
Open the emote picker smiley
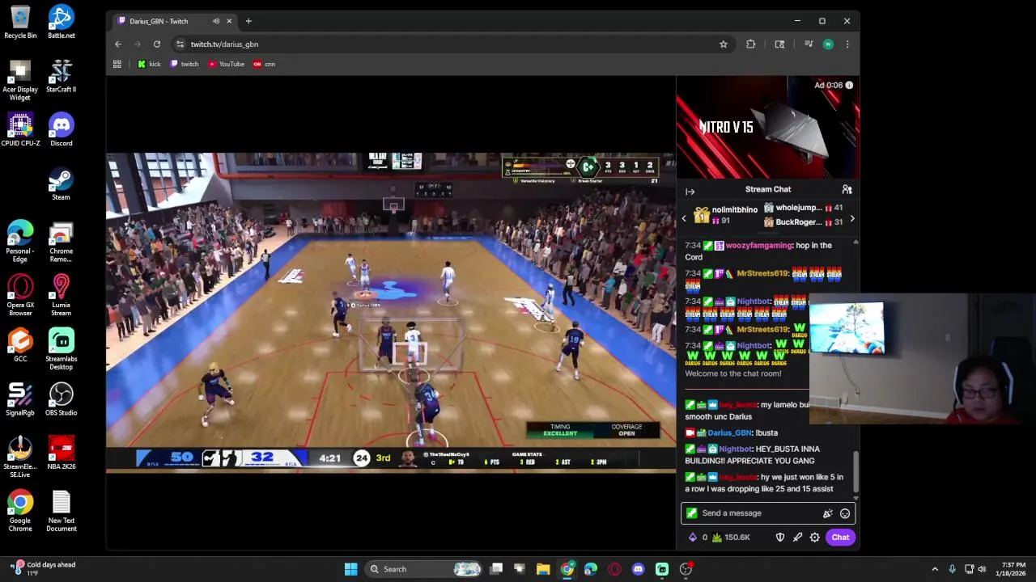tap(845, 513)
